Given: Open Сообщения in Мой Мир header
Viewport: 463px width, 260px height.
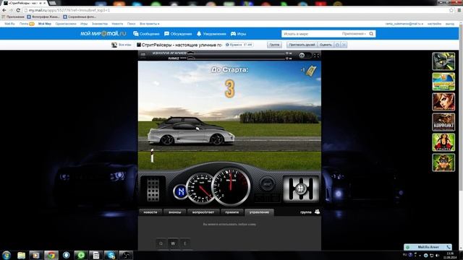Looking at the screenshot, I should point(146,34).
